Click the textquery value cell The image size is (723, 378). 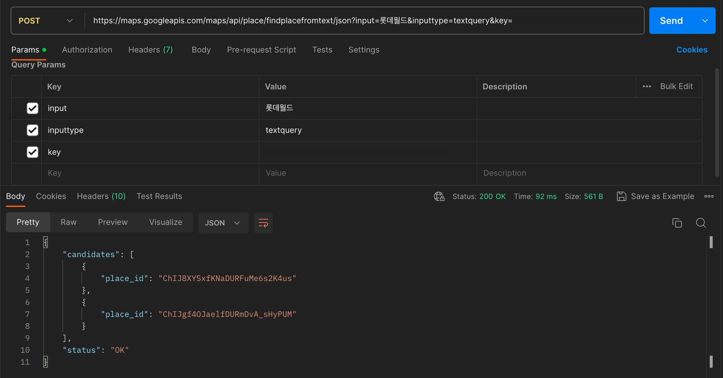point(368,130)
